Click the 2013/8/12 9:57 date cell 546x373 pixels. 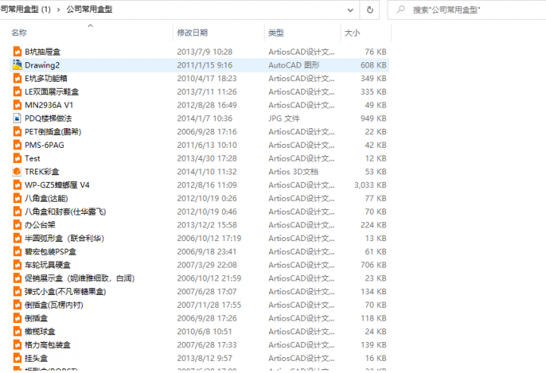coord(205,358)
